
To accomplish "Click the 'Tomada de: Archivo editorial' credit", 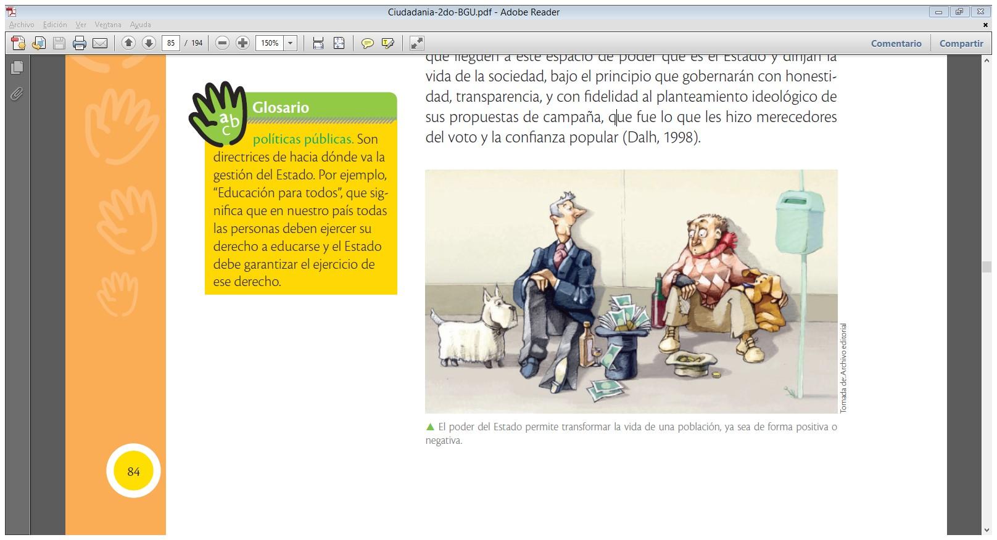I will (843, 368).
